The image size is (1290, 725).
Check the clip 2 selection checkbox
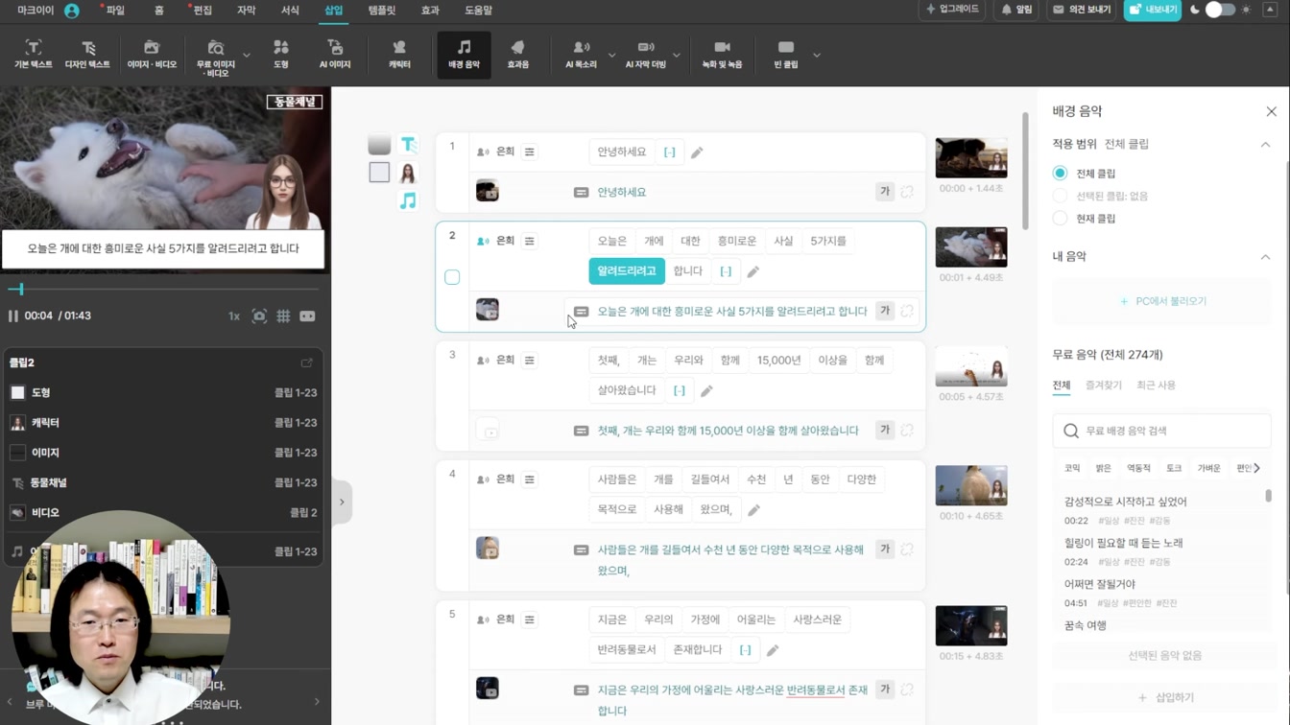(x=452, y=277)
